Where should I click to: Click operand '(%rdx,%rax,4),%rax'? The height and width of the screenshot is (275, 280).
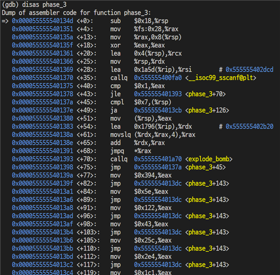click(x=164, y=135)
